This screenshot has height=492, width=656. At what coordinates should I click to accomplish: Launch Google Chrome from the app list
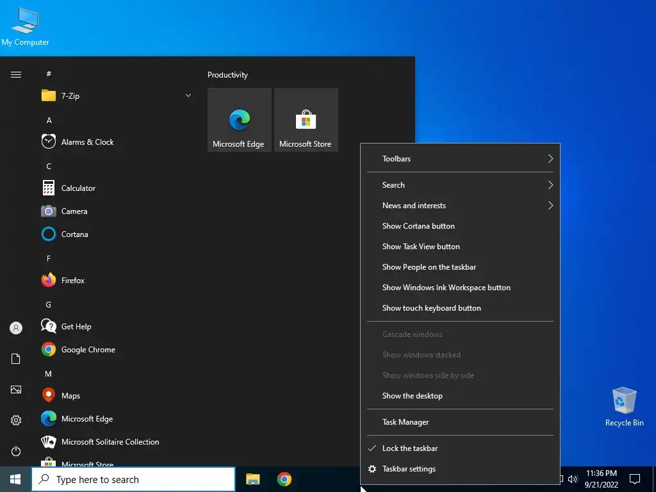tap(117, 349)
